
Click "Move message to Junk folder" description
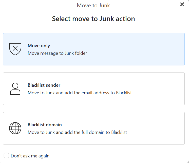pyautogui.click(x=57, y=53)
